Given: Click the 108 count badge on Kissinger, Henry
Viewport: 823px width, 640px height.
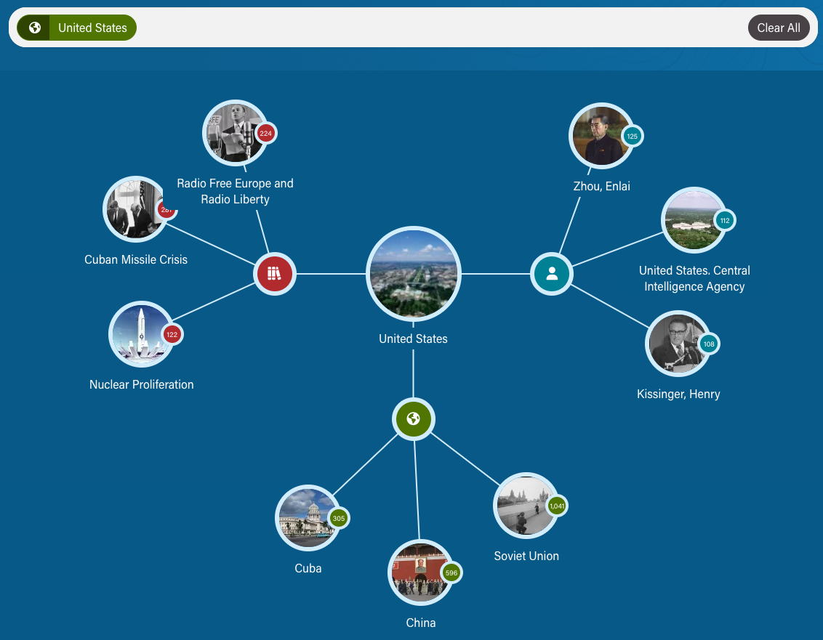Looking at the screenshot, I should click(x=709, y=344).
